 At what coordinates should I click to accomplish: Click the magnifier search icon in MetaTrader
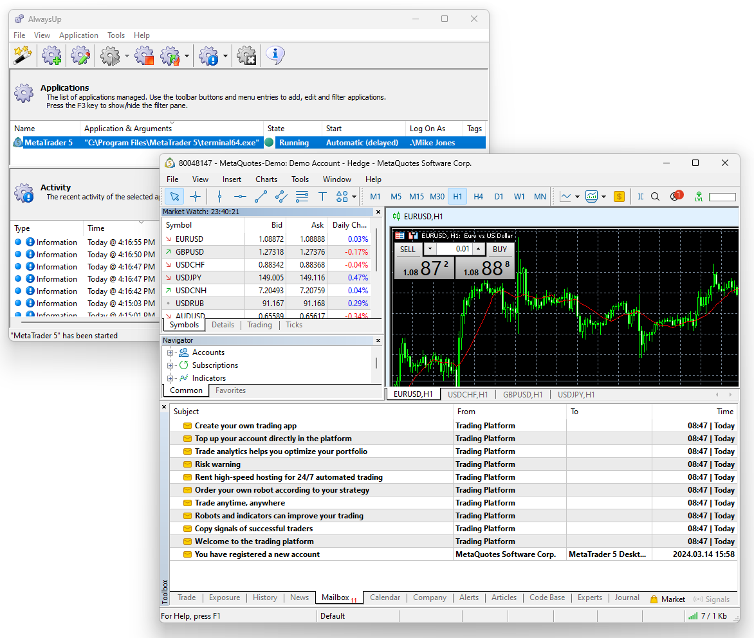[x=655, y=196]
